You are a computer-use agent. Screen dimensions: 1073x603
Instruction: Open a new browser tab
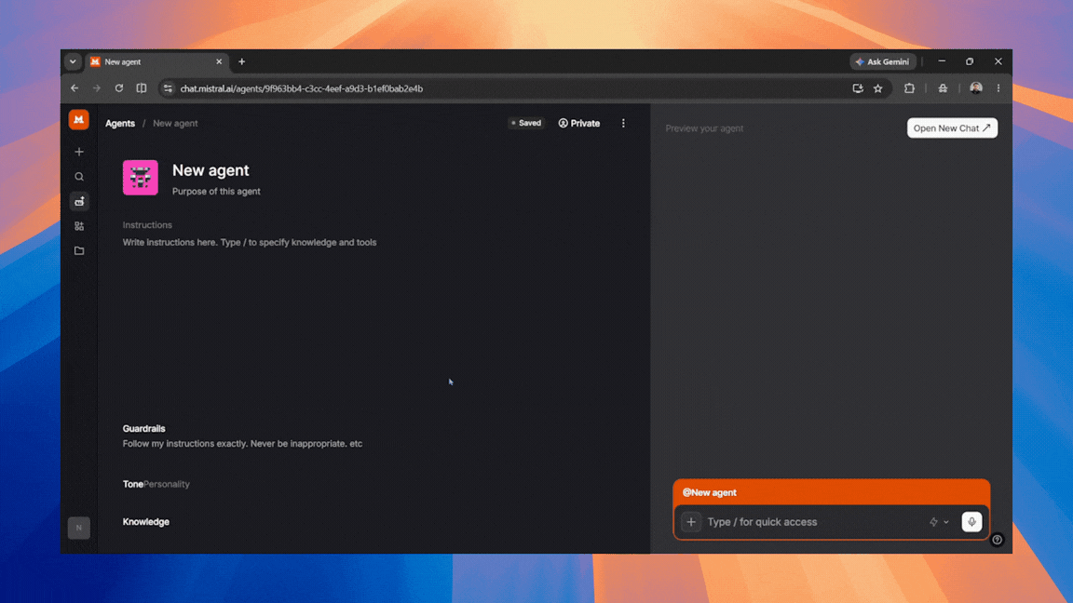click(241, 61)
